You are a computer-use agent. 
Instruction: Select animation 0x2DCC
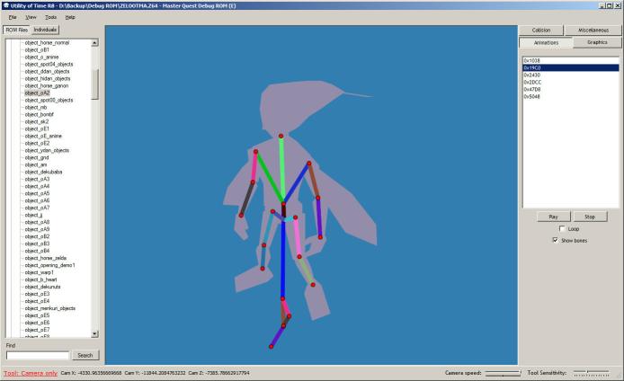click(x=570, y=83)
